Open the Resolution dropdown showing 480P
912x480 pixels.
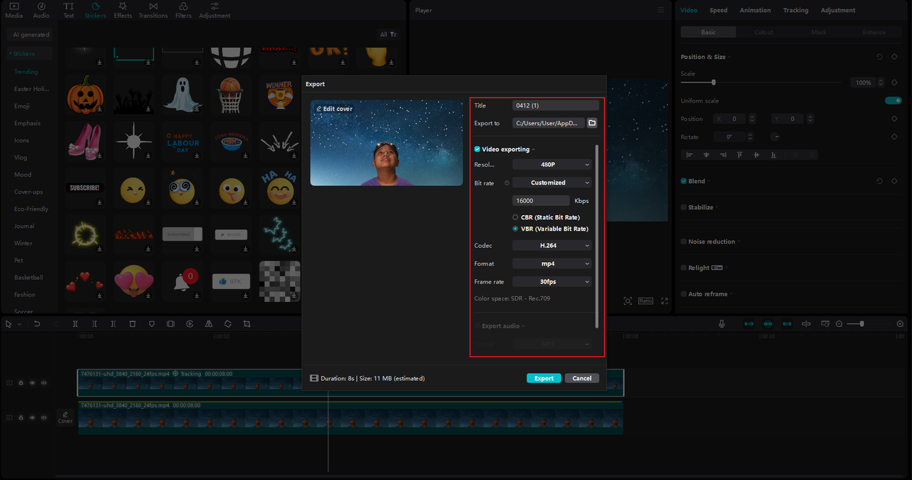pyautogui.click(x=551, y=165)
